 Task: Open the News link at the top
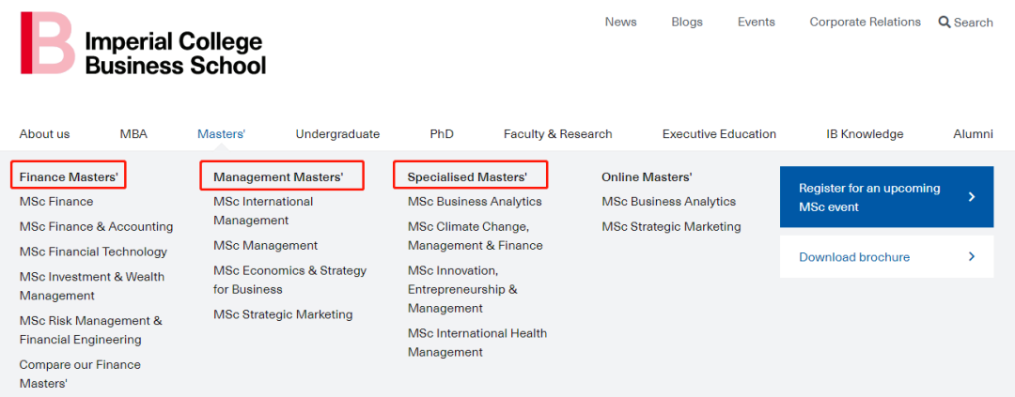pyautogui.click(x=621, y=22)
